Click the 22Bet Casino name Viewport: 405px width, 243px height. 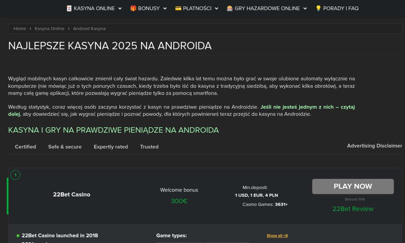[x=72, y=195]
